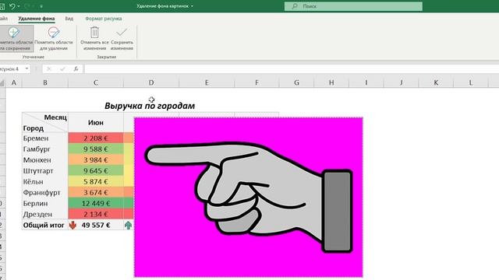This screenshot has width=499, height=280.
Task: Click the Штутгарт row label
Action: [38, 171]
